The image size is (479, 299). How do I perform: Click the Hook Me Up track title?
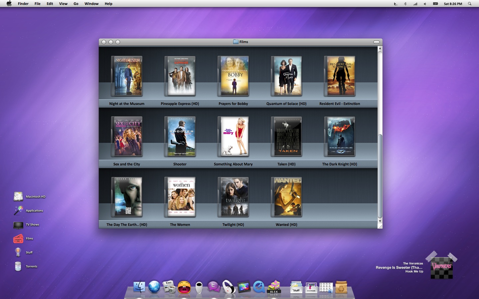point(414,271)
